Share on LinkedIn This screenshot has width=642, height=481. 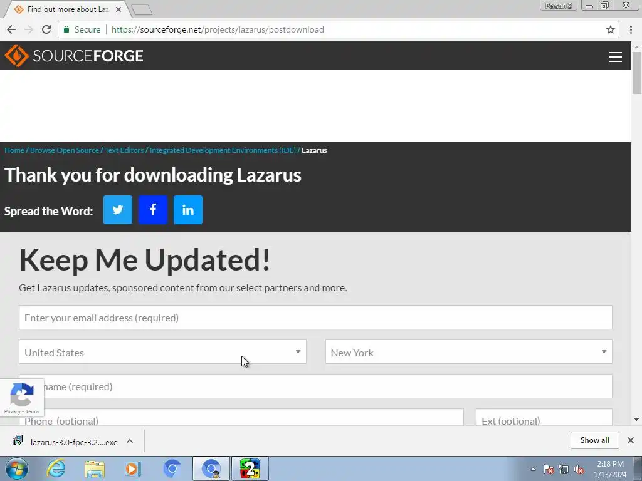[188, 210]
